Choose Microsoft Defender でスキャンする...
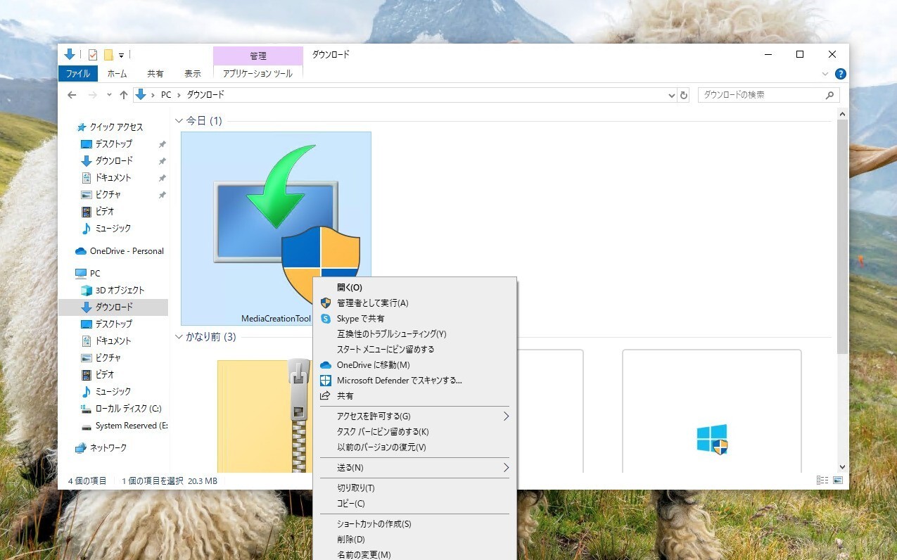Viewport: 897px width, 560px height. 414,381
